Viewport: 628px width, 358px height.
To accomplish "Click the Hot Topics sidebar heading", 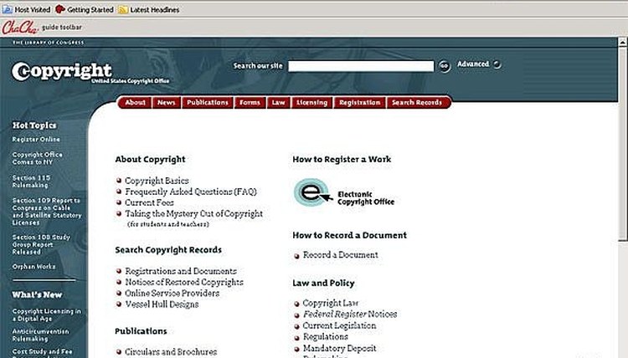I will 34,125.
